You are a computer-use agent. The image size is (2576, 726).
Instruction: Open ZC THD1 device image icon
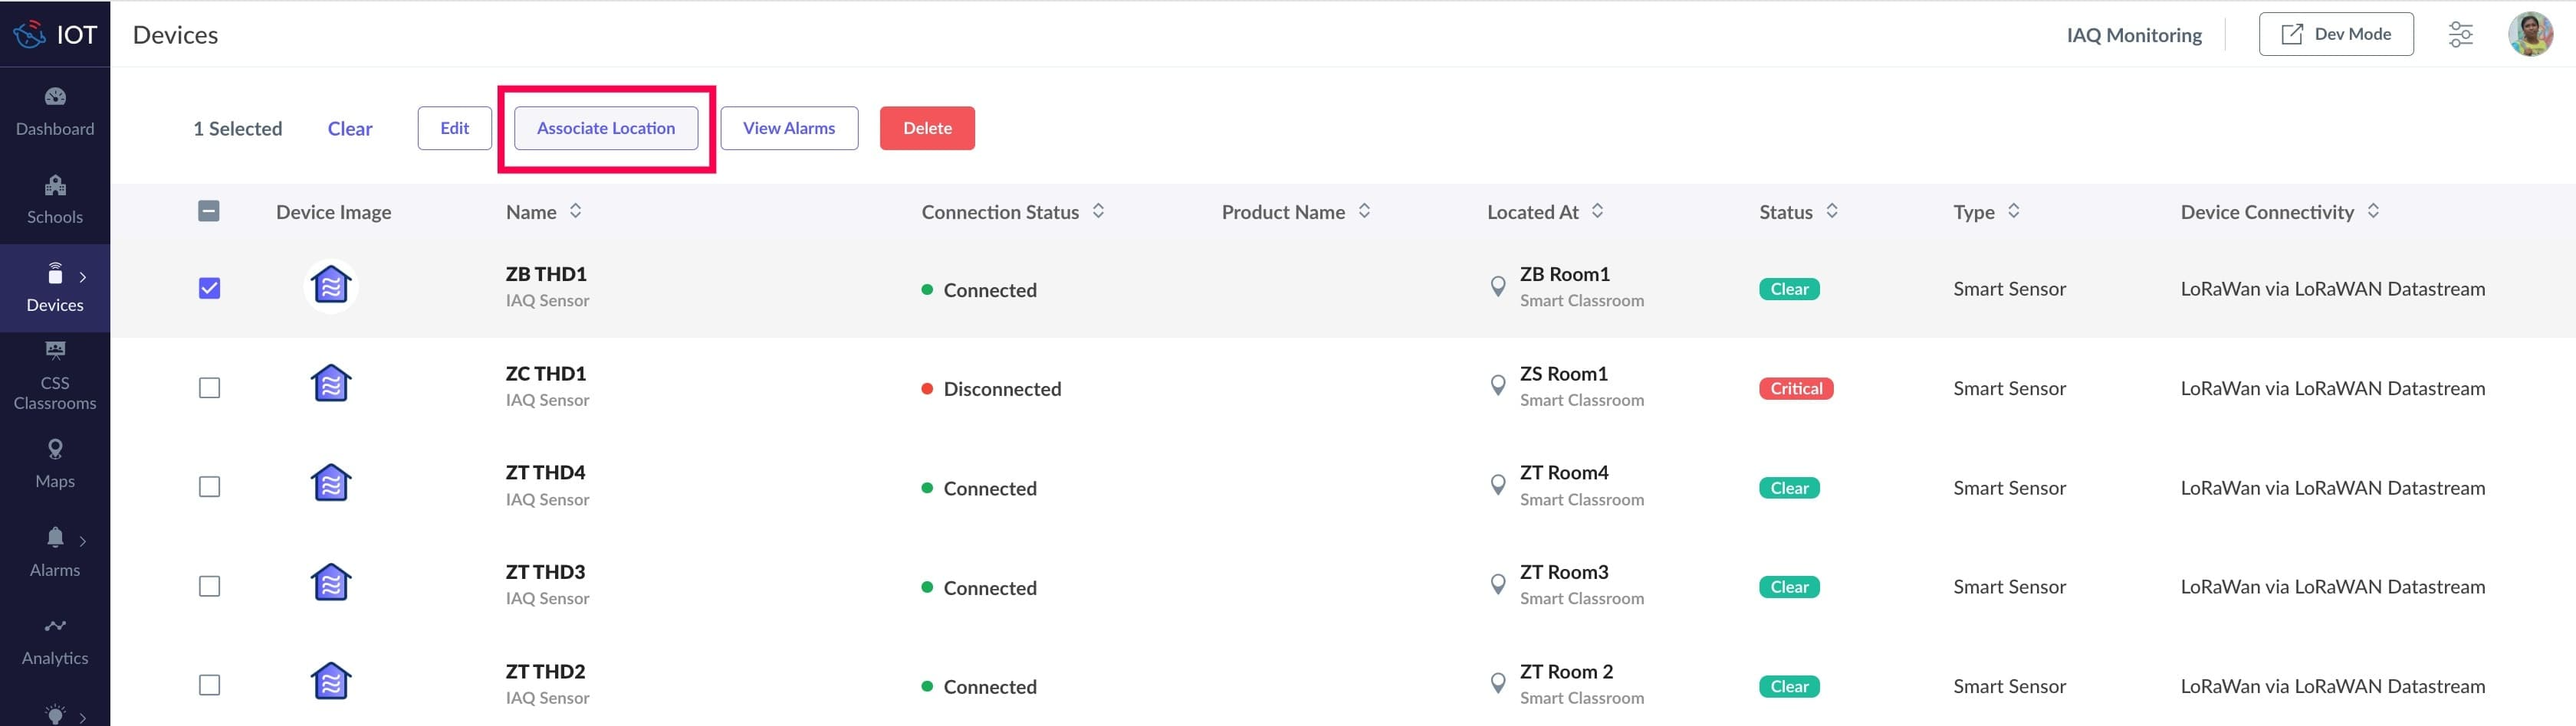(x=331, y=384)
